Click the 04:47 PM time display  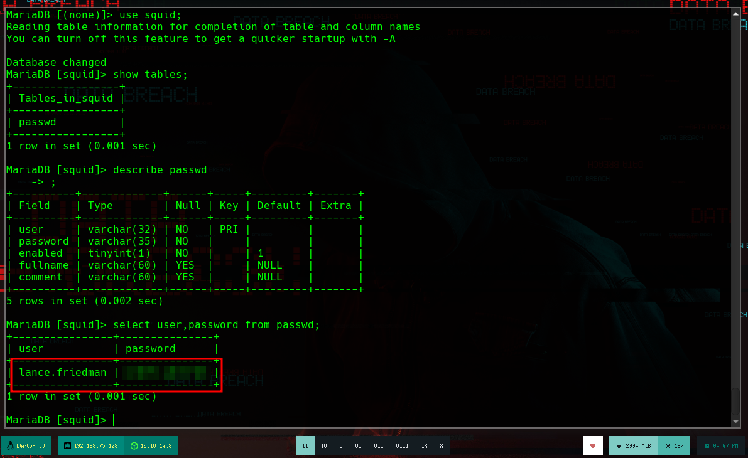point(725,446)
